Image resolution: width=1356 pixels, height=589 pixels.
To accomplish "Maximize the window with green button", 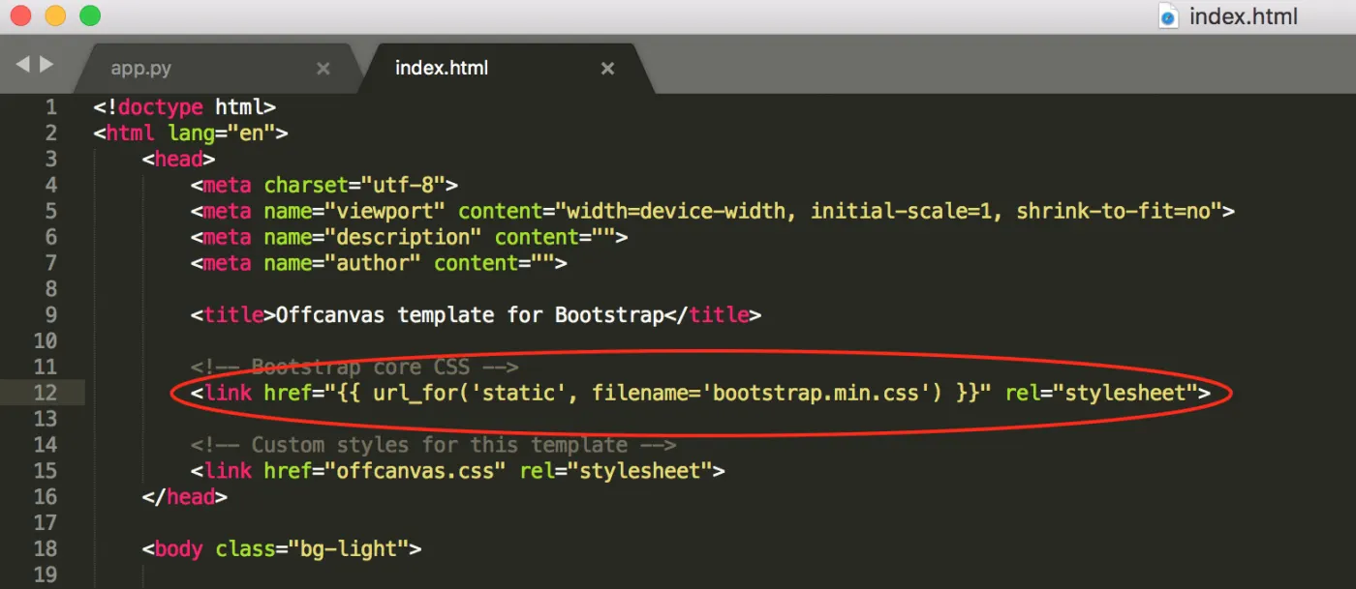I will pyautogui.click(x=90, y=15).
